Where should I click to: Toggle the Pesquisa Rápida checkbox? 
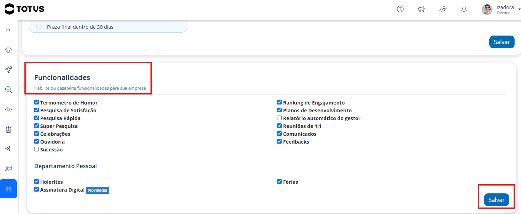point(36,118)
